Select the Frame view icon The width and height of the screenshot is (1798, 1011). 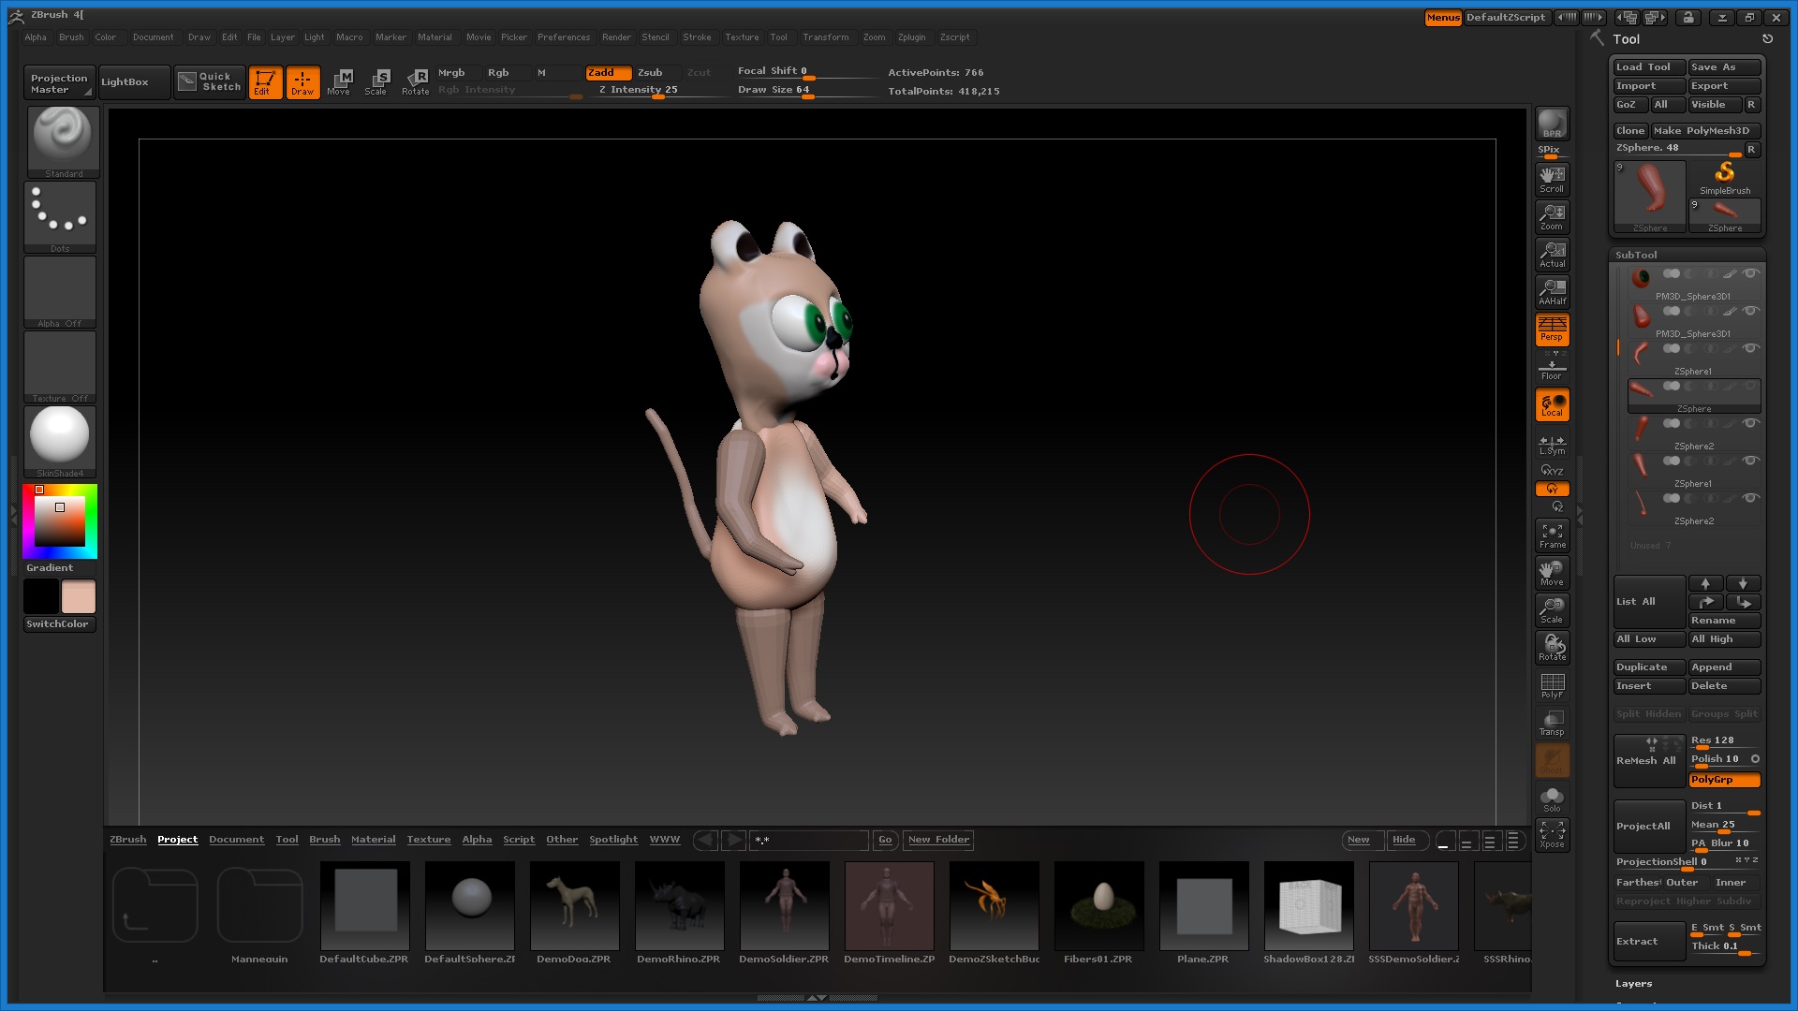coord(1552,535)
